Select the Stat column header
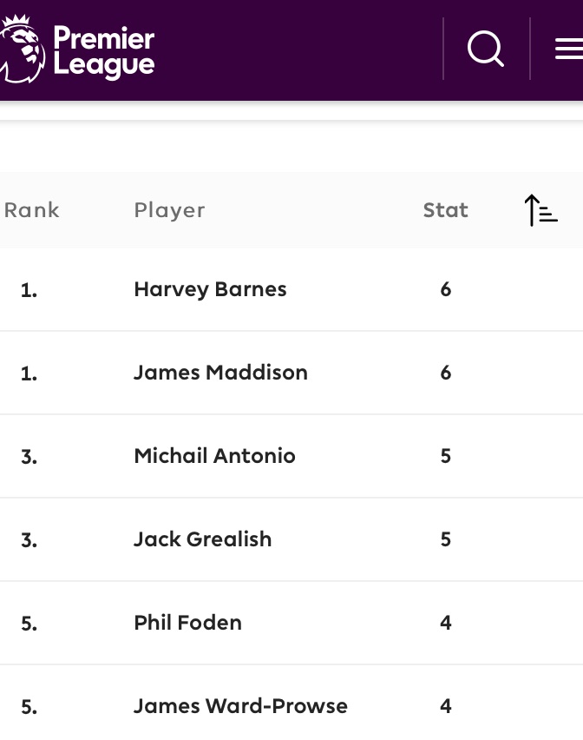Screen dimensions: 583x740 (445, 210)
